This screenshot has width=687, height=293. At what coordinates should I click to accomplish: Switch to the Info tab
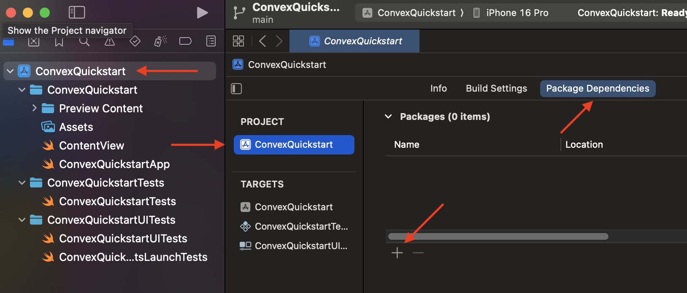point(438,88)
